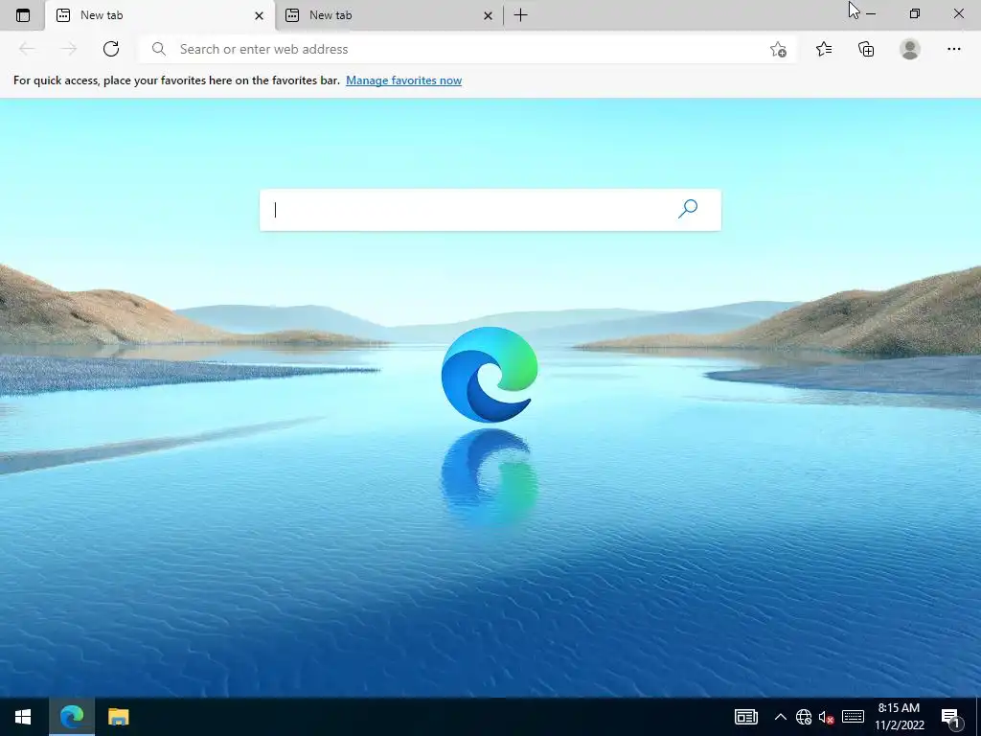Click the magnifier search button in page
981x736 pixels.
point(688,208)
